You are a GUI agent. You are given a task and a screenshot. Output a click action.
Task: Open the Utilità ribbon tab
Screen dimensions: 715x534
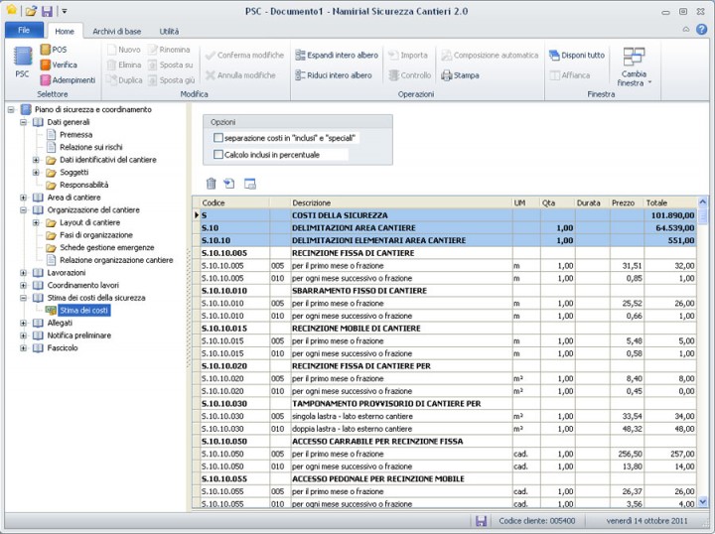169,32
